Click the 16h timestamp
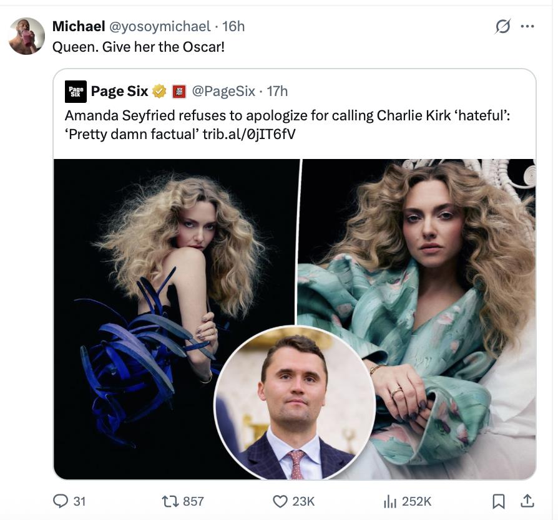 234,26
